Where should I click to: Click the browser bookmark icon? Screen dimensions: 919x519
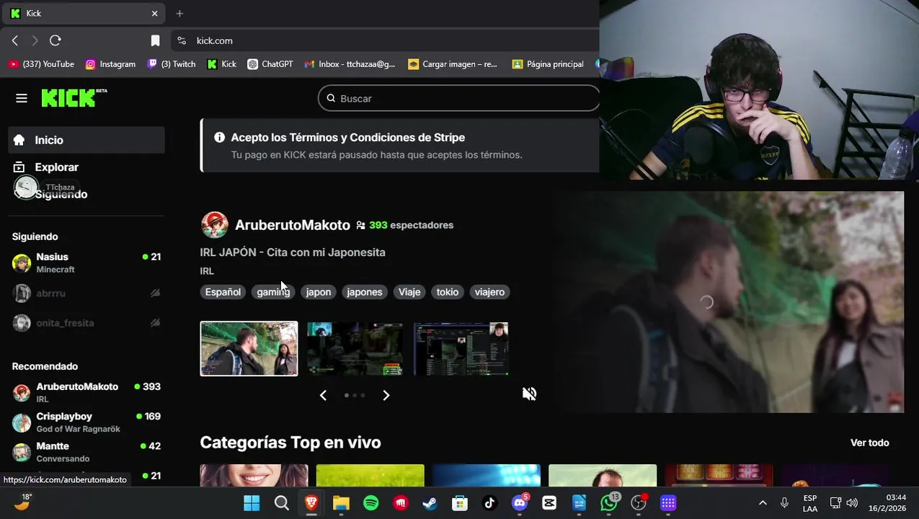tap(155, 40)
